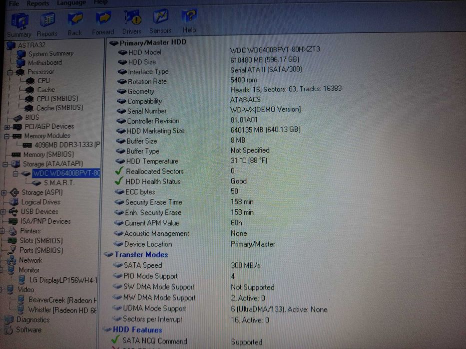
Task: Expand the Printers tree node
Action: pos(2,231)
